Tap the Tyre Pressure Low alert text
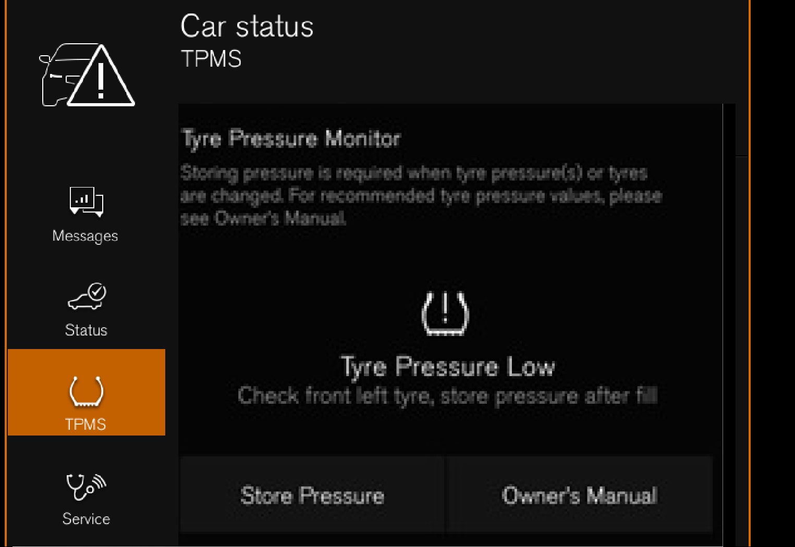 pos(448,367)
